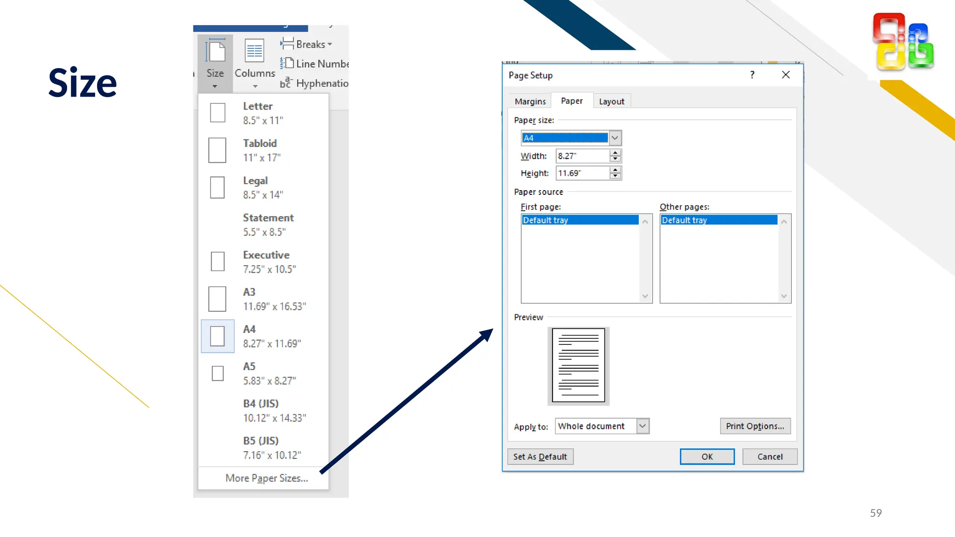Choose More Paper Sizes menu entry
This screenshot has height=537, width=955.
pos(266,478)
